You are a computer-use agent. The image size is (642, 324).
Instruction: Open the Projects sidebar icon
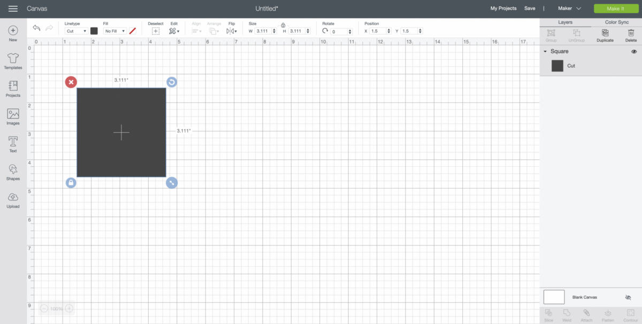(x=13, y=86)
